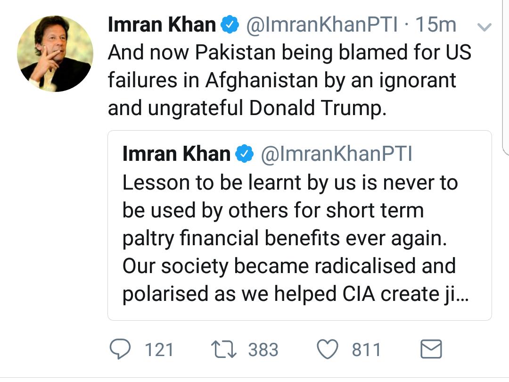The width and height of the screenshot is (509, 382).
Task: Click the retweet icon
Action: [225, 349]
